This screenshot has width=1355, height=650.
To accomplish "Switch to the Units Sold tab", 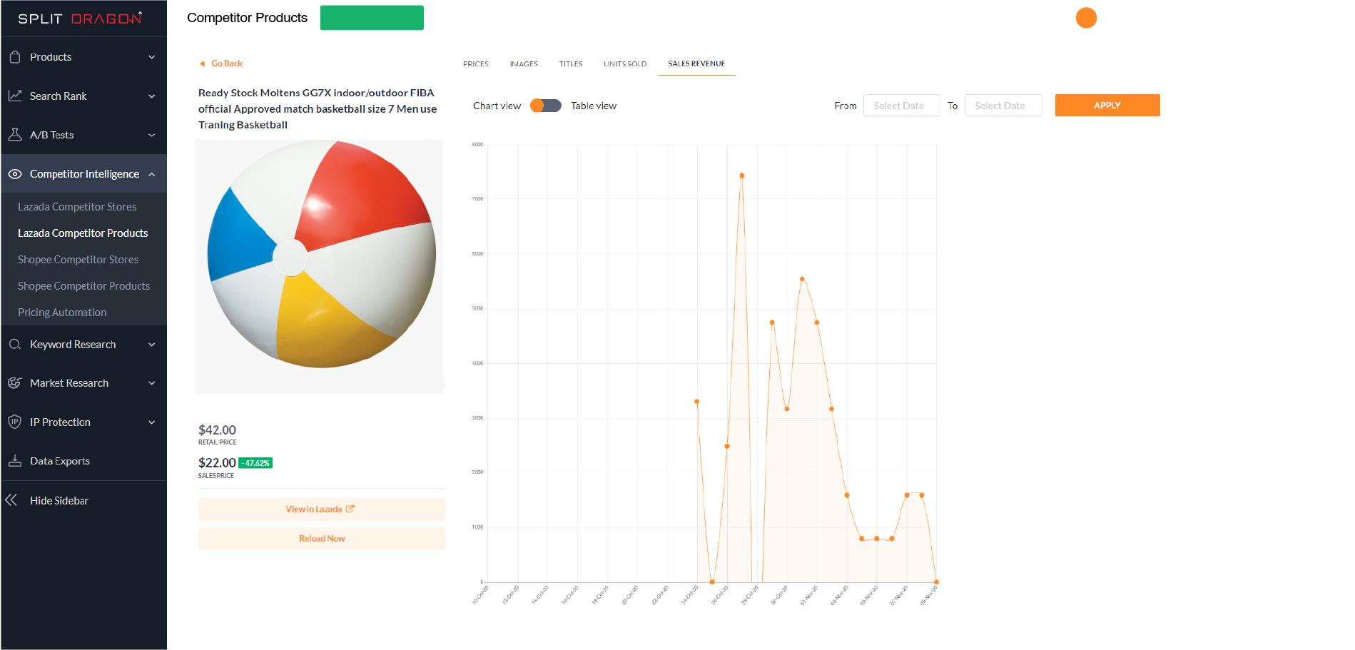I will (625, 64).
